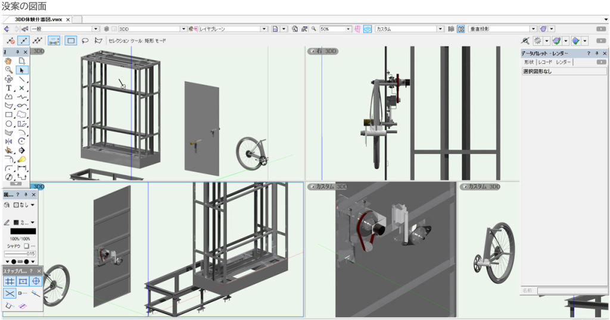Select the Pan hand tool
The height and width of the screenshot is (320, 610).
click(x=8, y=61)
